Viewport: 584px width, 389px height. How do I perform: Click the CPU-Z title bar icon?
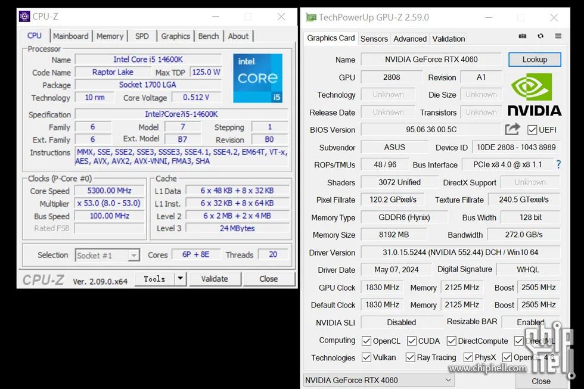[x=24, y=16]
